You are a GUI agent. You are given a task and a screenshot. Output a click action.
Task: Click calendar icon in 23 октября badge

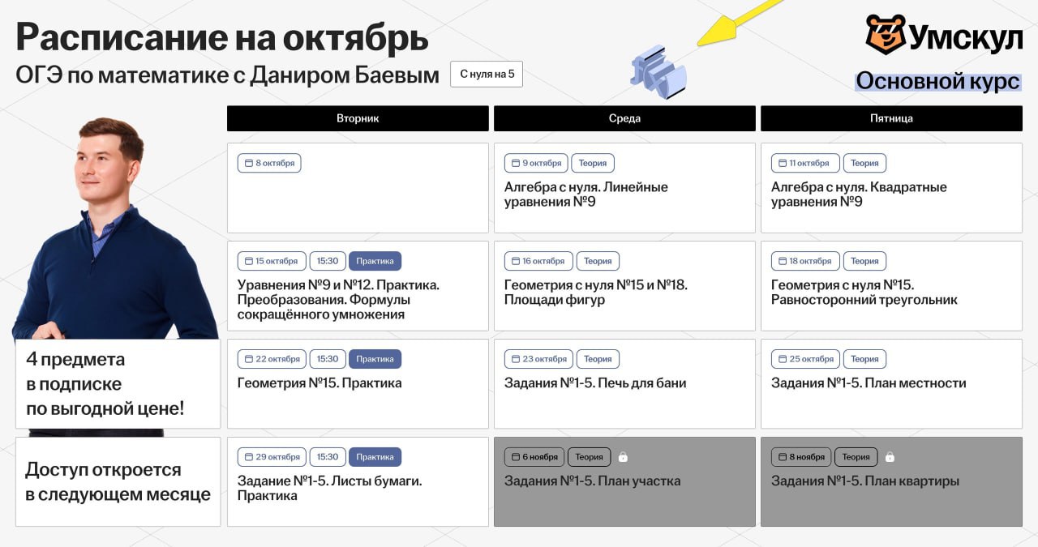click(x=515, y=359)
